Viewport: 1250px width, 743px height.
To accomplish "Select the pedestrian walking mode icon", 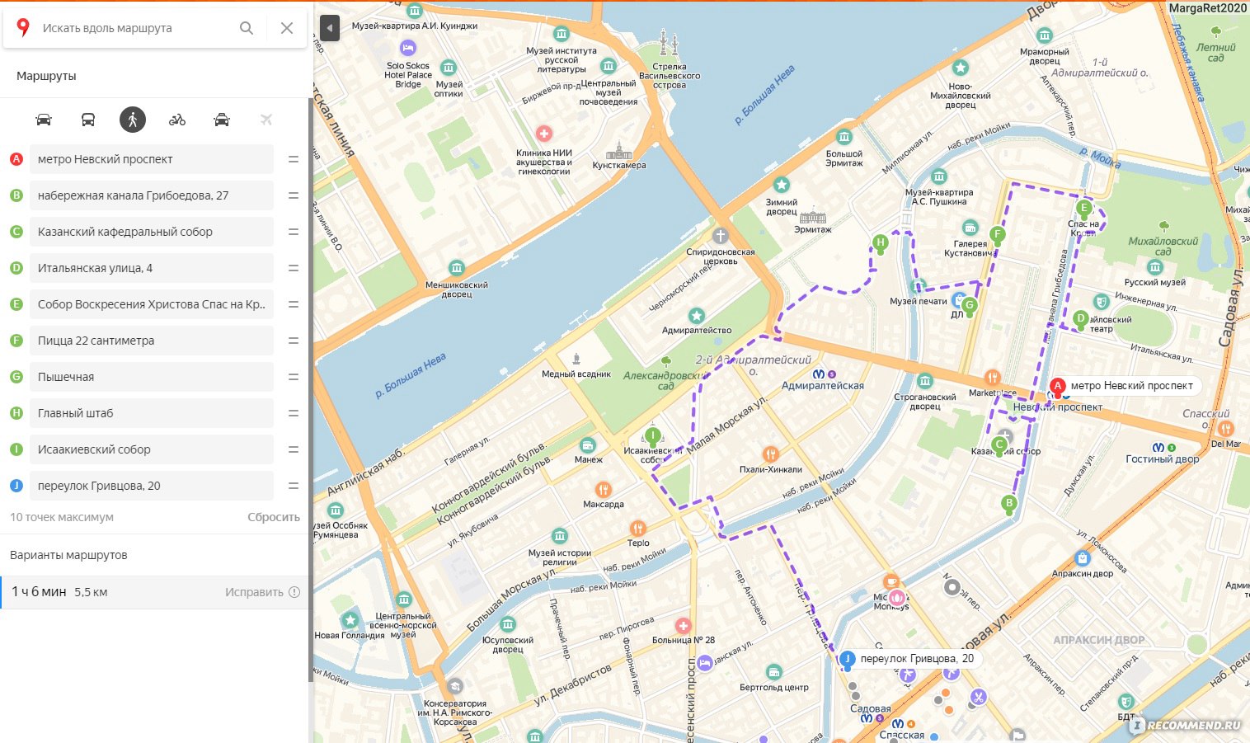I will pos(133,120).
